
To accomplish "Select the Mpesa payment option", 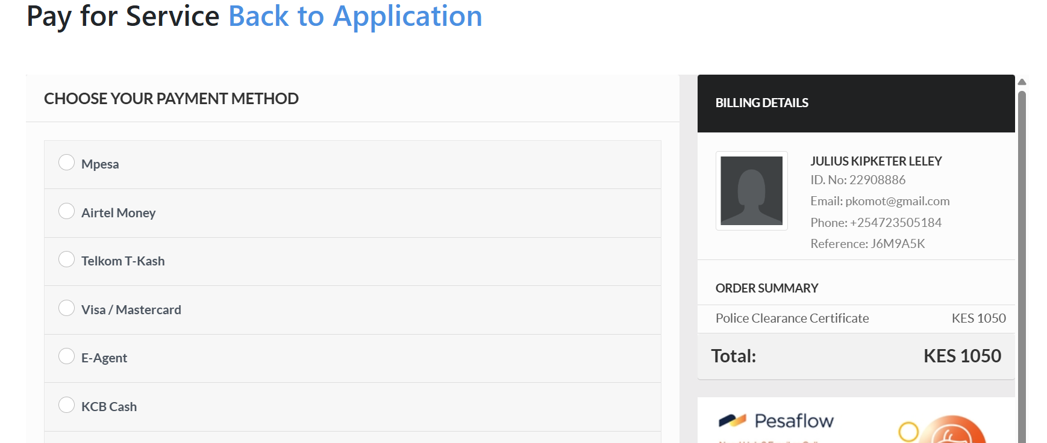I will (x=66, y=163).
